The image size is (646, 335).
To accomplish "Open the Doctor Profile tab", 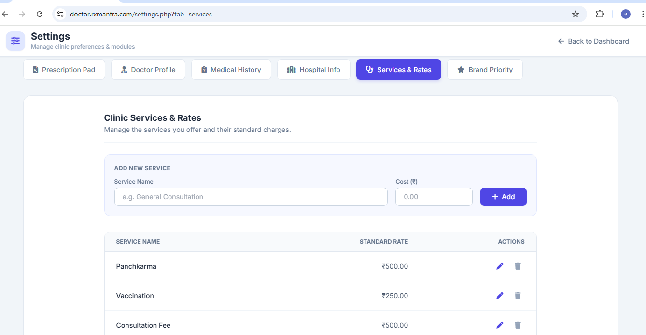I will tap(148, 70).
